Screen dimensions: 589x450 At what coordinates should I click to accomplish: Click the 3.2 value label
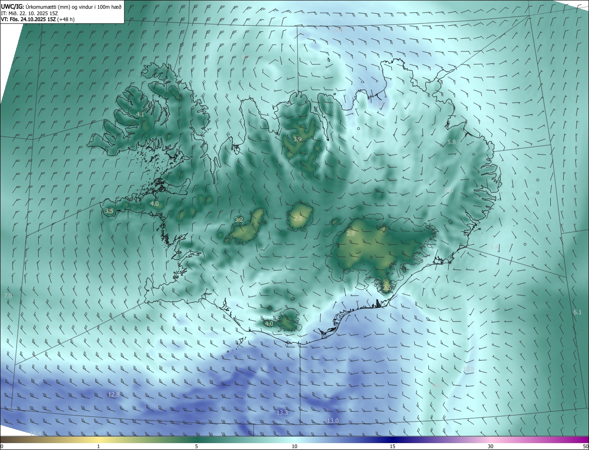[x=239, y=219]
